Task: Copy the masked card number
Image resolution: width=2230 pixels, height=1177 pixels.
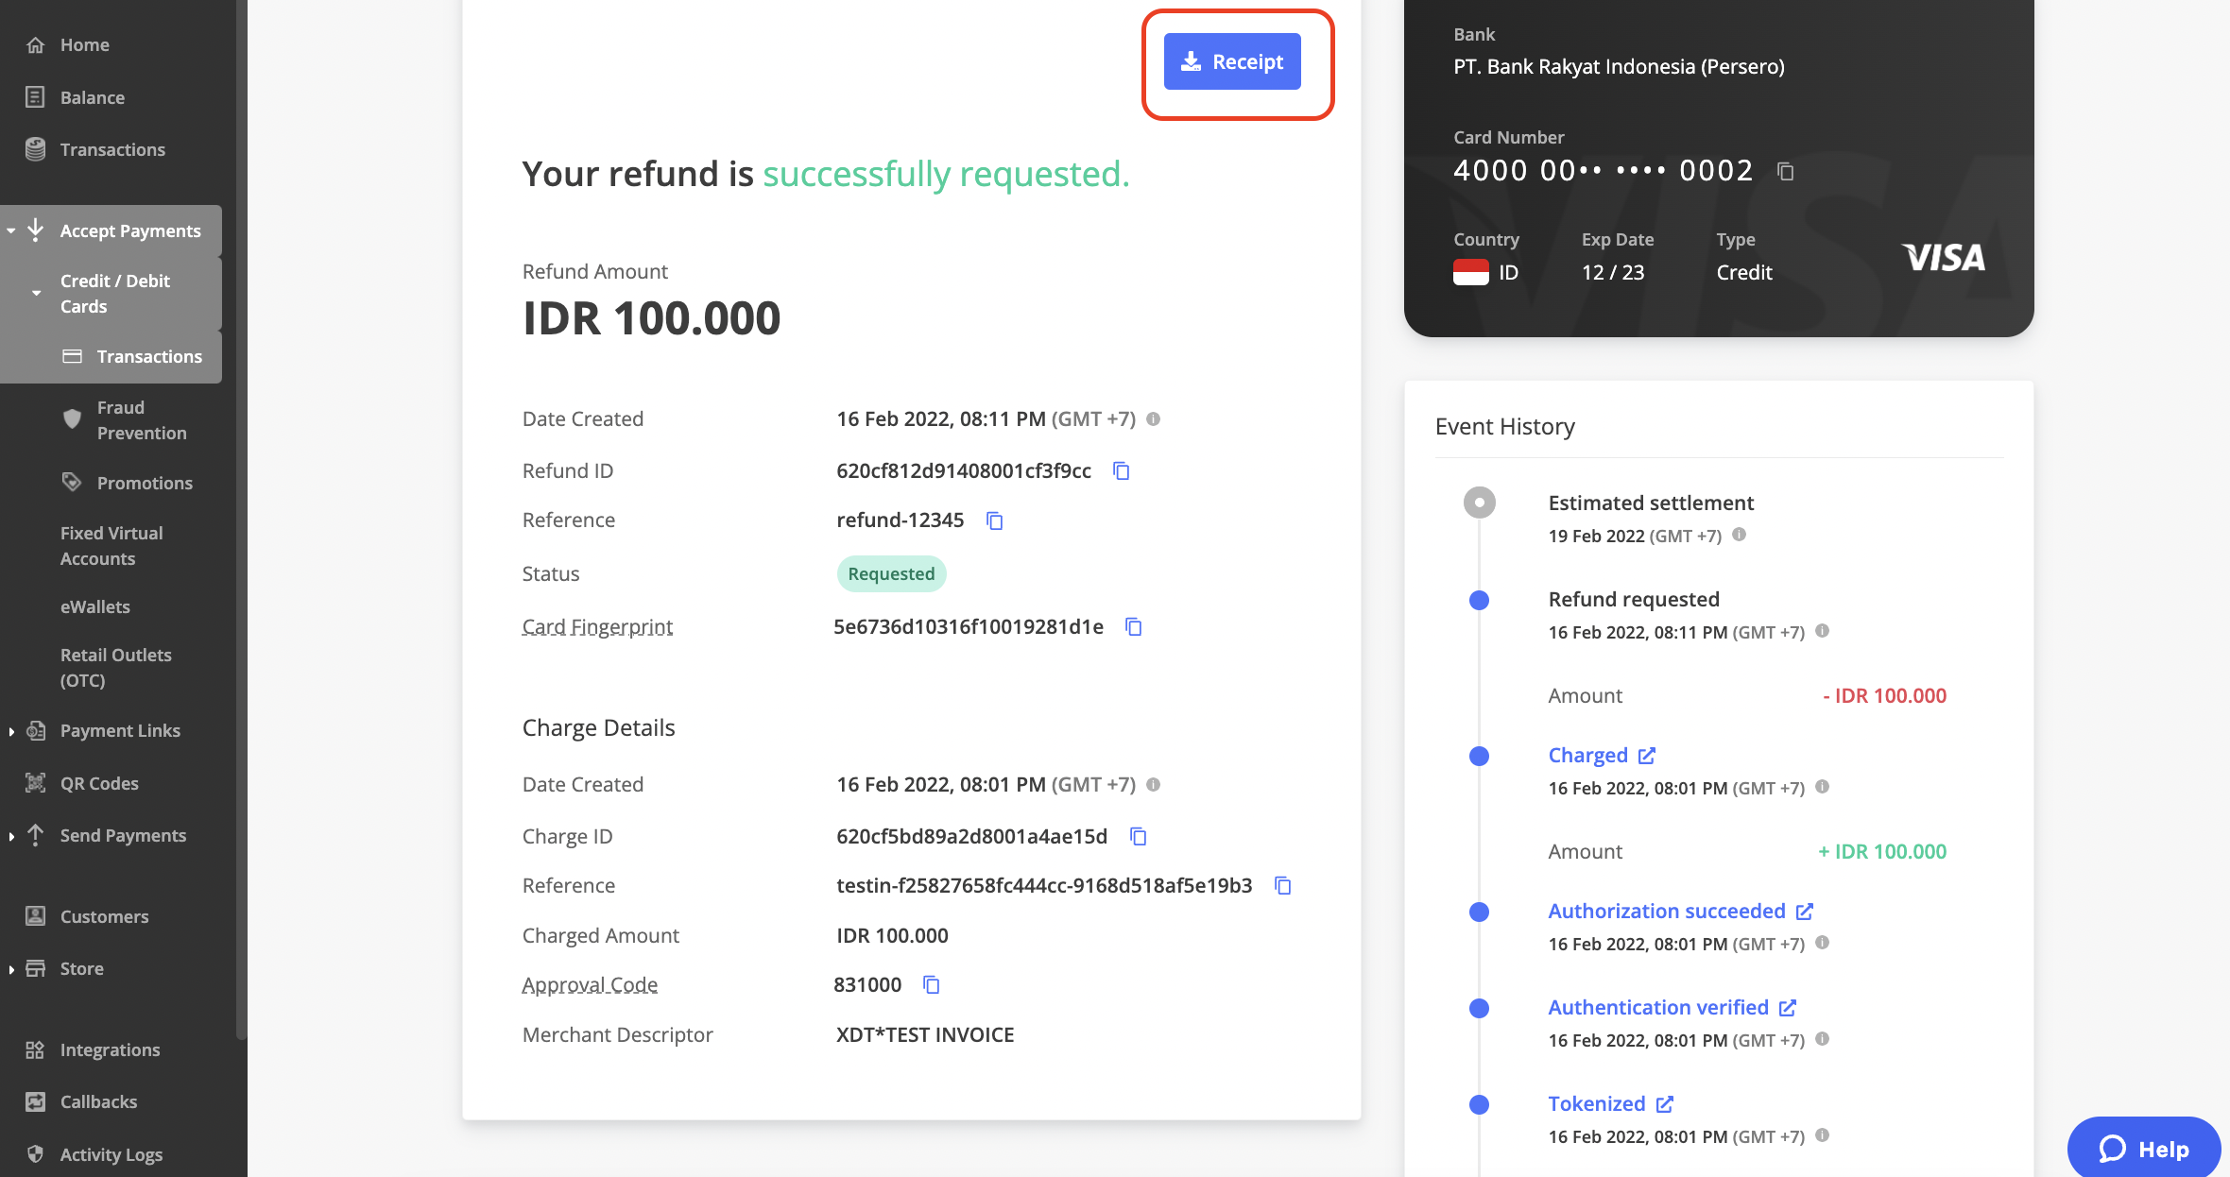Action: click(x=1785, y=172)
